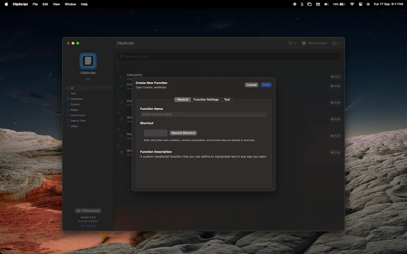Select the Function Settings tab
The height and width of the screenshot is (254, 407).
pos(206,99)
